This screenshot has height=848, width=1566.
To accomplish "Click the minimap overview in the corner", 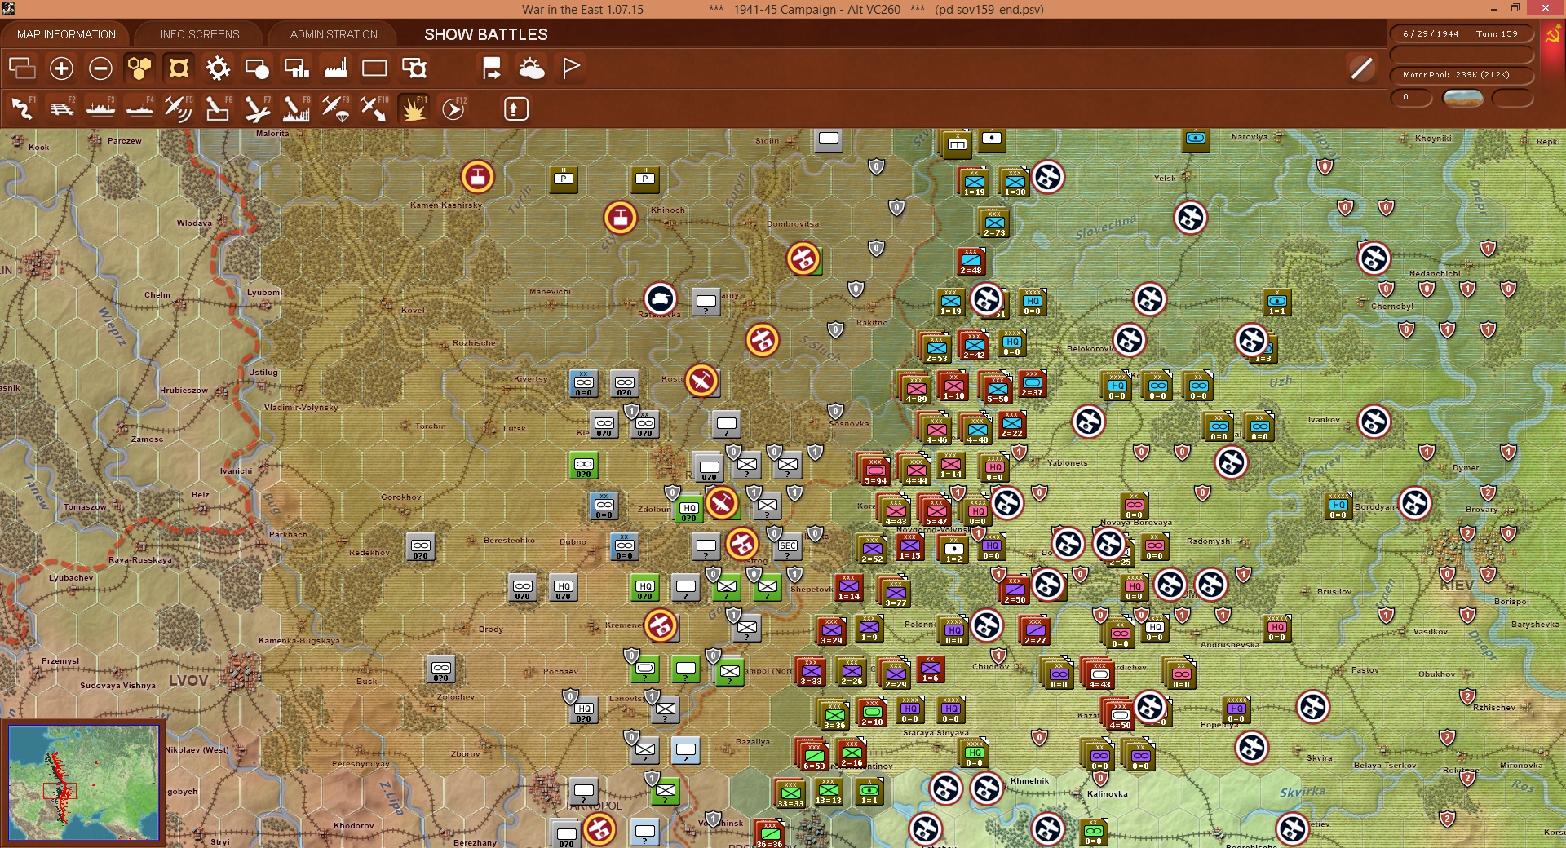I will (83, 783).
